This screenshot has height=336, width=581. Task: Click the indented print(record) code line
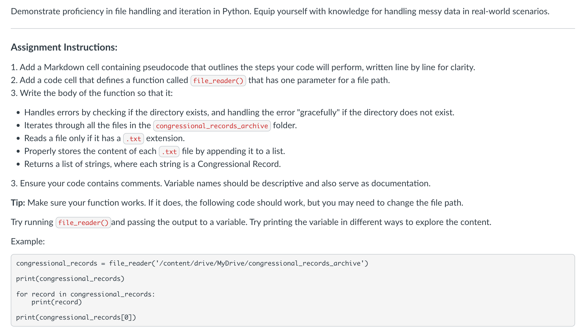[56, 302]
